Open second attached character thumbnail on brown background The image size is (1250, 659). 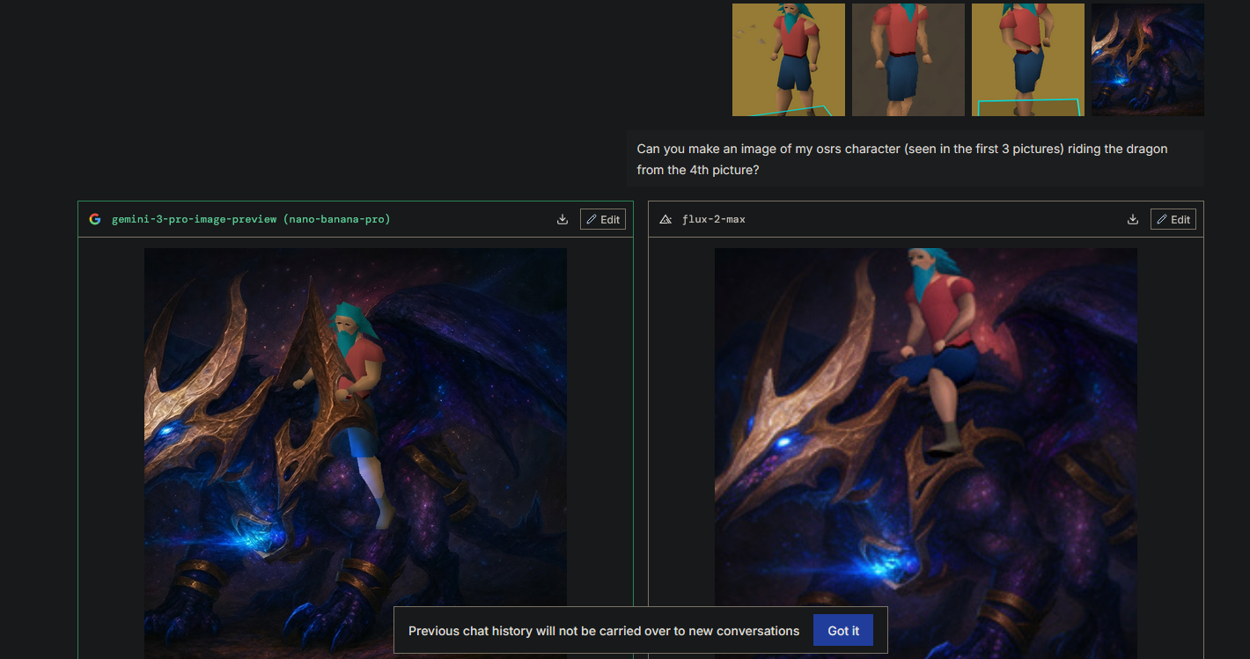(x=908, y=60)
